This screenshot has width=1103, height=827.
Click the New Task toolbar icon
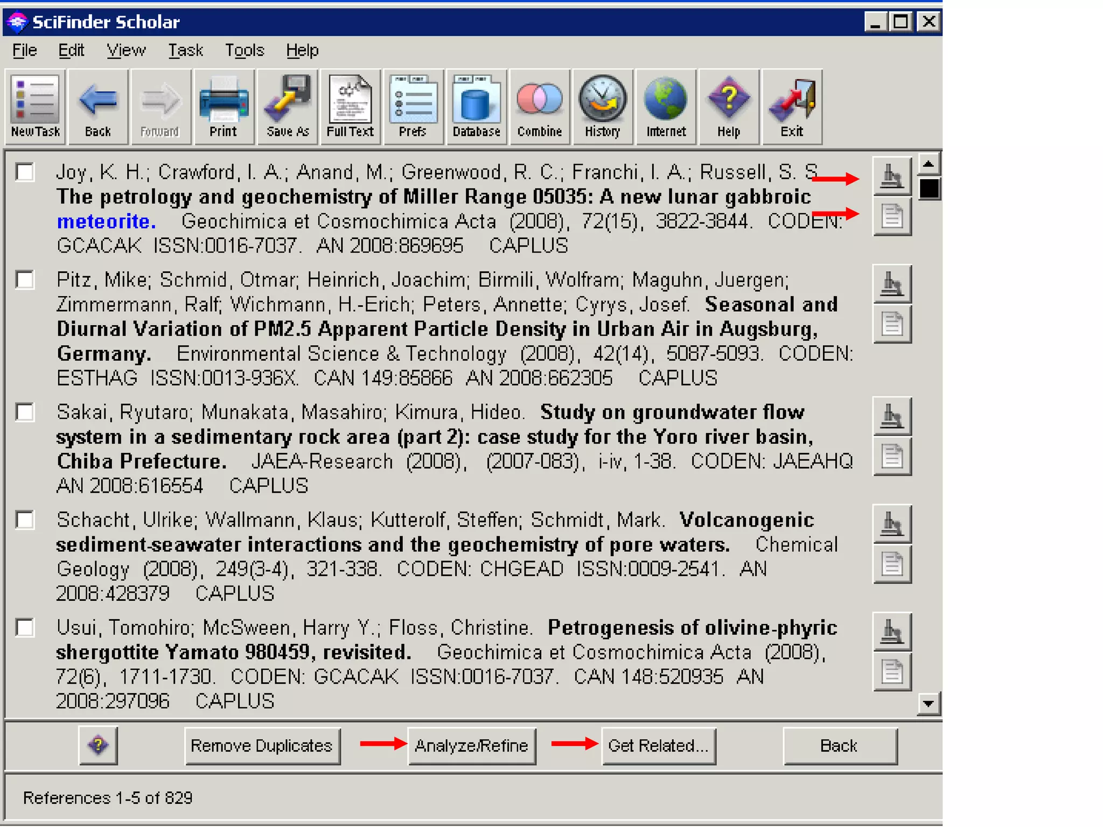coord(35,107)
